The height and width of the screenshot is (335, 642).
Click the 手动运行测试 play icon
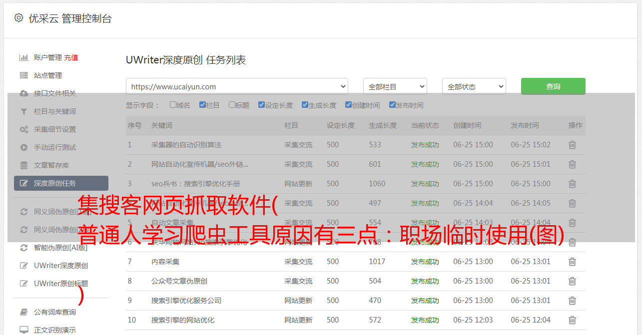click(x=23, y=147)
